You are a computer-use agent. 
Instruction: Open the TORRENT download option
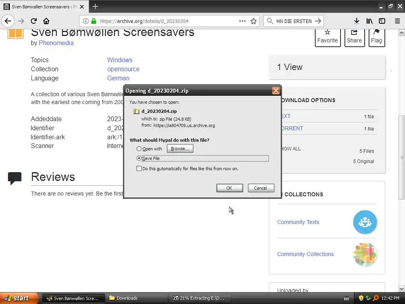pyautogui.click(x=292, y=128)
